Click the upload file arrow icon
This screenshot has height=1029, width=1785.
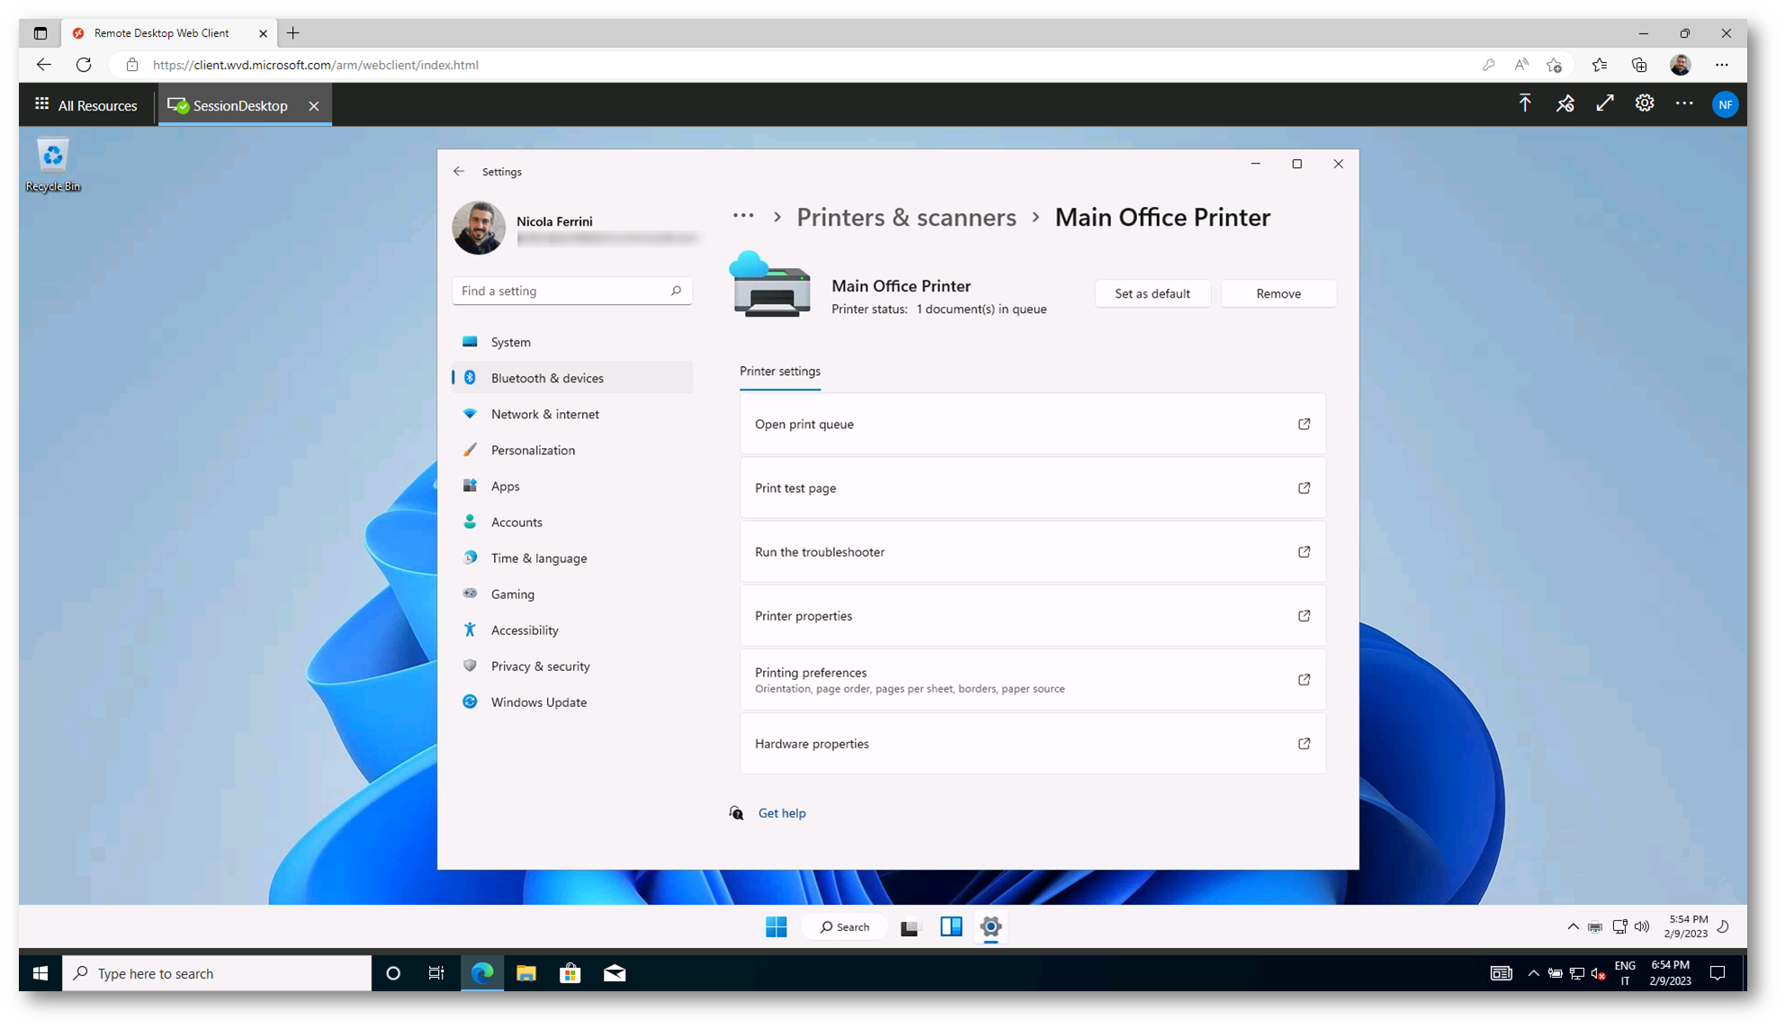coord(1524,103)
